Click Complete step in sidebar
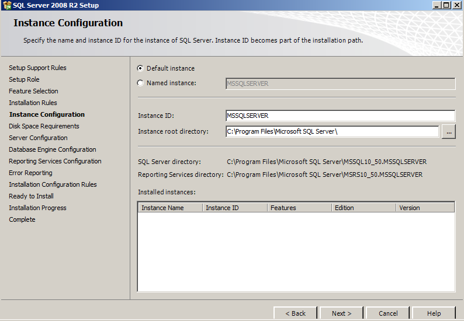The width and height of the screenshot is (464, 321). click(22, 219)
